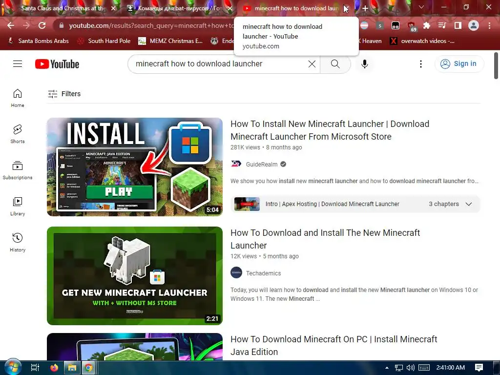The image size is (500, 375).
Task: Click the GuideRealm channel avatar
Action: 236,164
